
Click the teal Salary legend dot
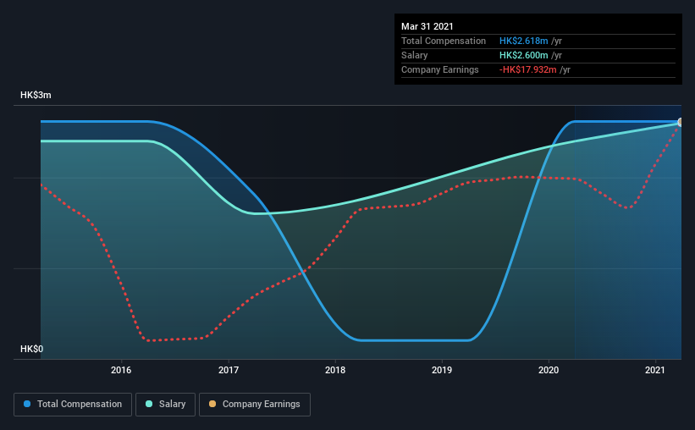coord(149,404)
